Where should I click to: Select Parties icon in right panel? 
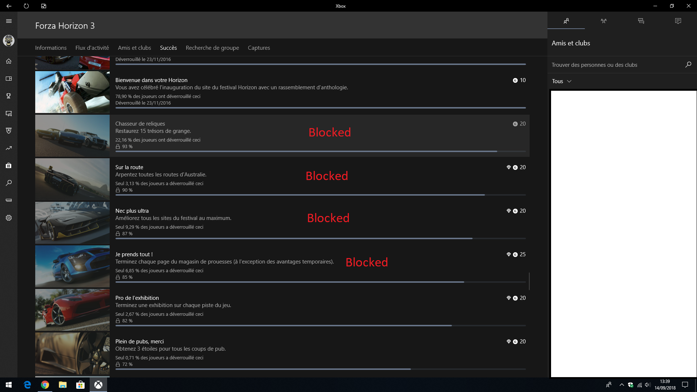[603, 21]
